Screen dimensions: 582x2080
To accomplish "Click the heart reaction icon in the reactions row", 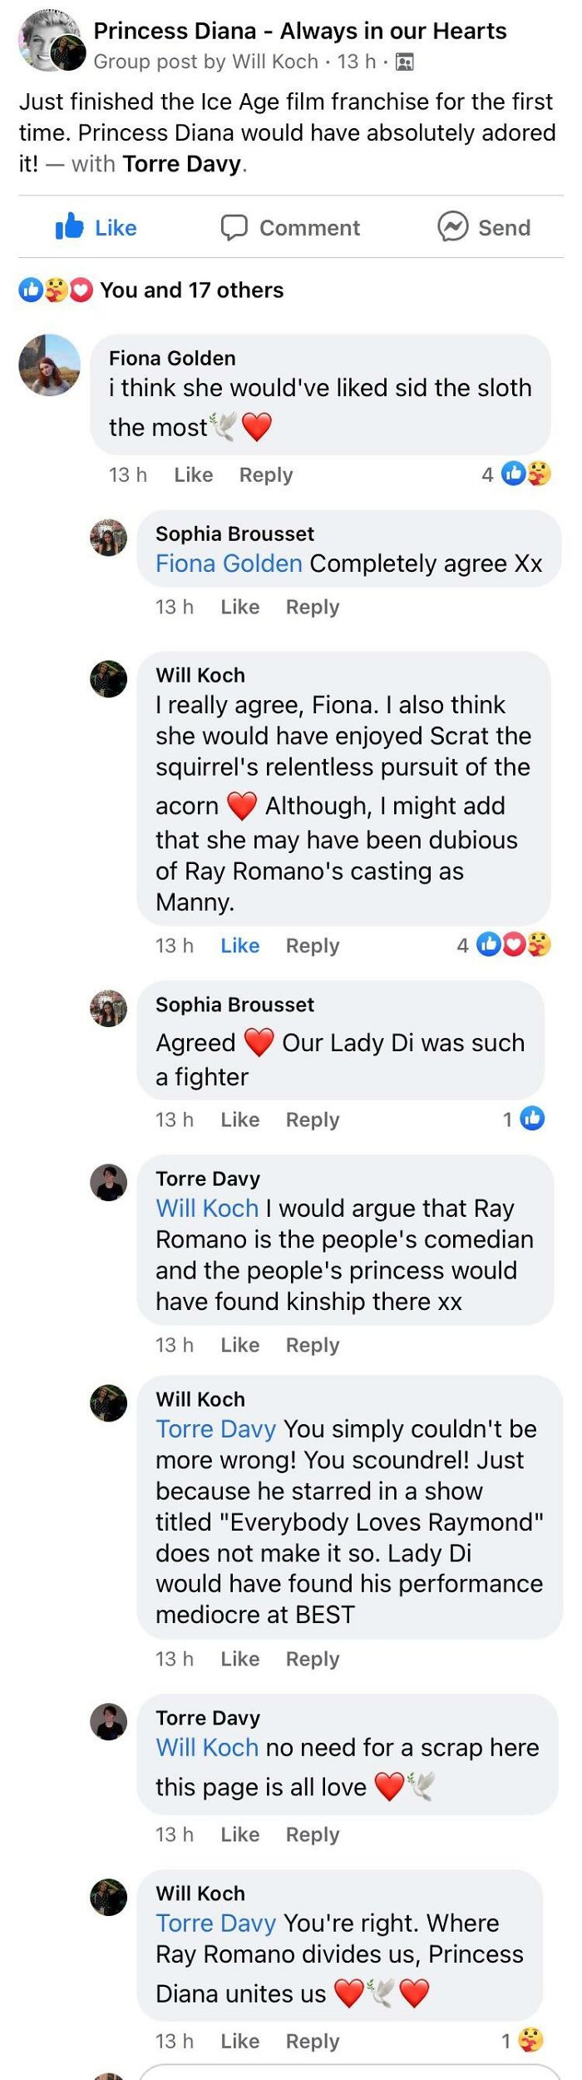I will tap(79, 290).
